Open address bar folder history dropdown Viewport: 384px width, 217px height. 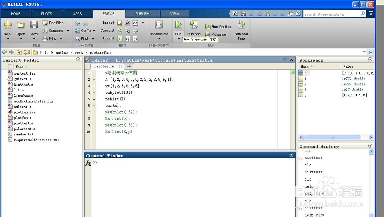point(364,52)
